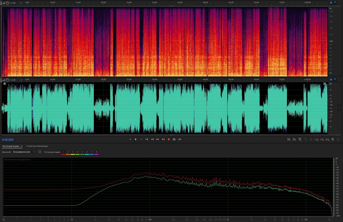Toggle loop playback icon
The width and height of the screenshot is (343, 222).
point(174,139)
